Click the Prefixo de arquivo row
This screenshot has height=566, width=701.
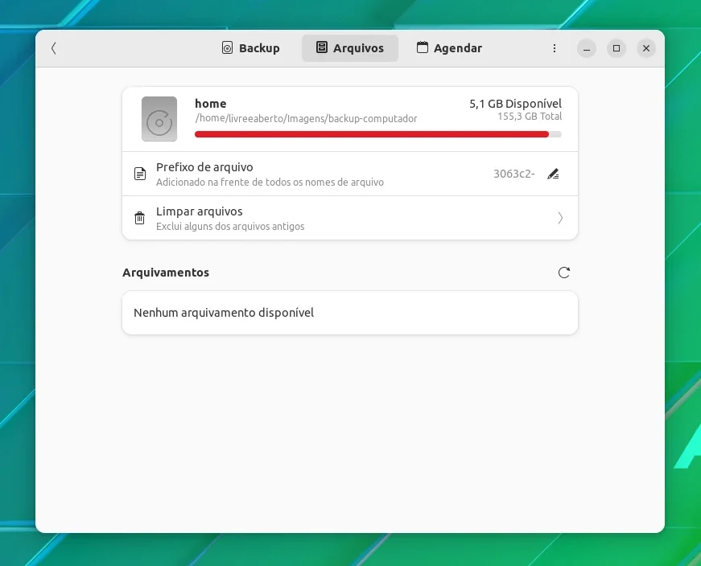click(x=350, y=174)
